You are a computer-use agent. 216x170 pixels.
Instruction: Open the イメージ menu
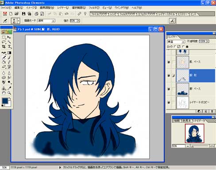(x=31, y=8)
